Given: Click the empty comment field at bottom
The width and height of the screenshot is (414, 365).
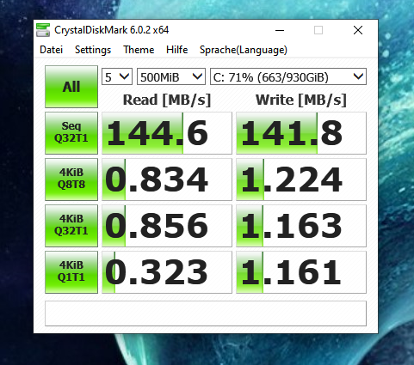Looking at the screenshot, I should 206,313.
